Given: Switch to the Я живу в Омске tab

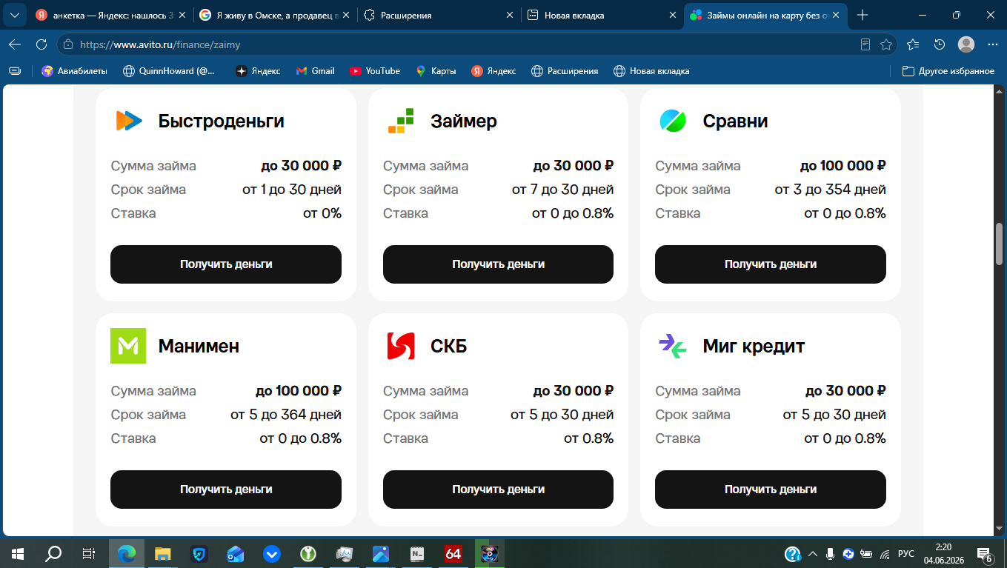Looking at the screenshot, I should point(274,15).
